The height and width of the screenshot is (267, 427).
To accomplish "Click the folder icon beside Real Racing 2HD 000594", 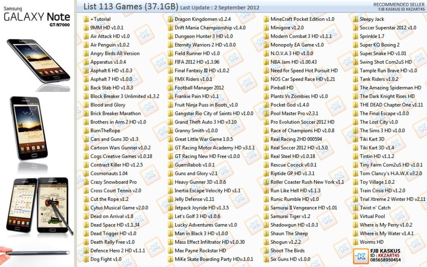I will [266, 139].
